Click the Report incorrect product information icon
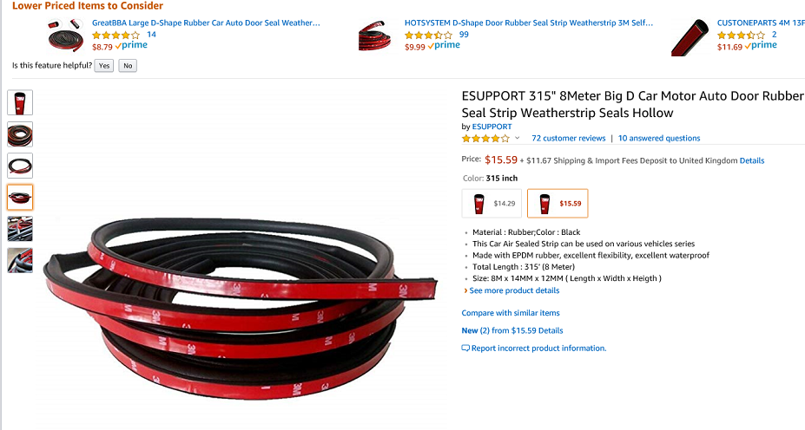The height and width of the screenshot is (430, 805). tap(465, 348)
